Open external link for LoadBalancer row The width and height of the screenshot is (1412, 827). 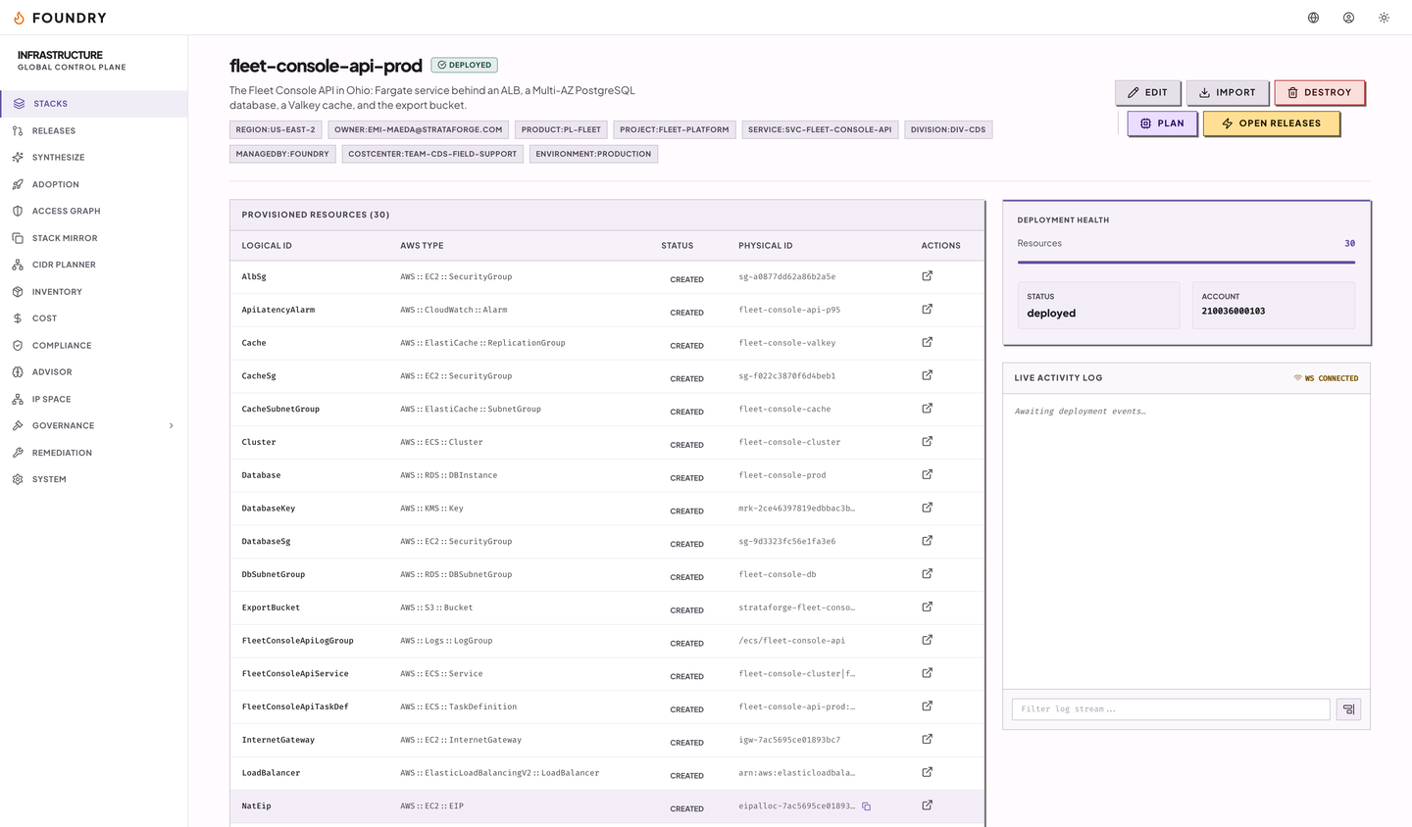[x=928, y=773]
